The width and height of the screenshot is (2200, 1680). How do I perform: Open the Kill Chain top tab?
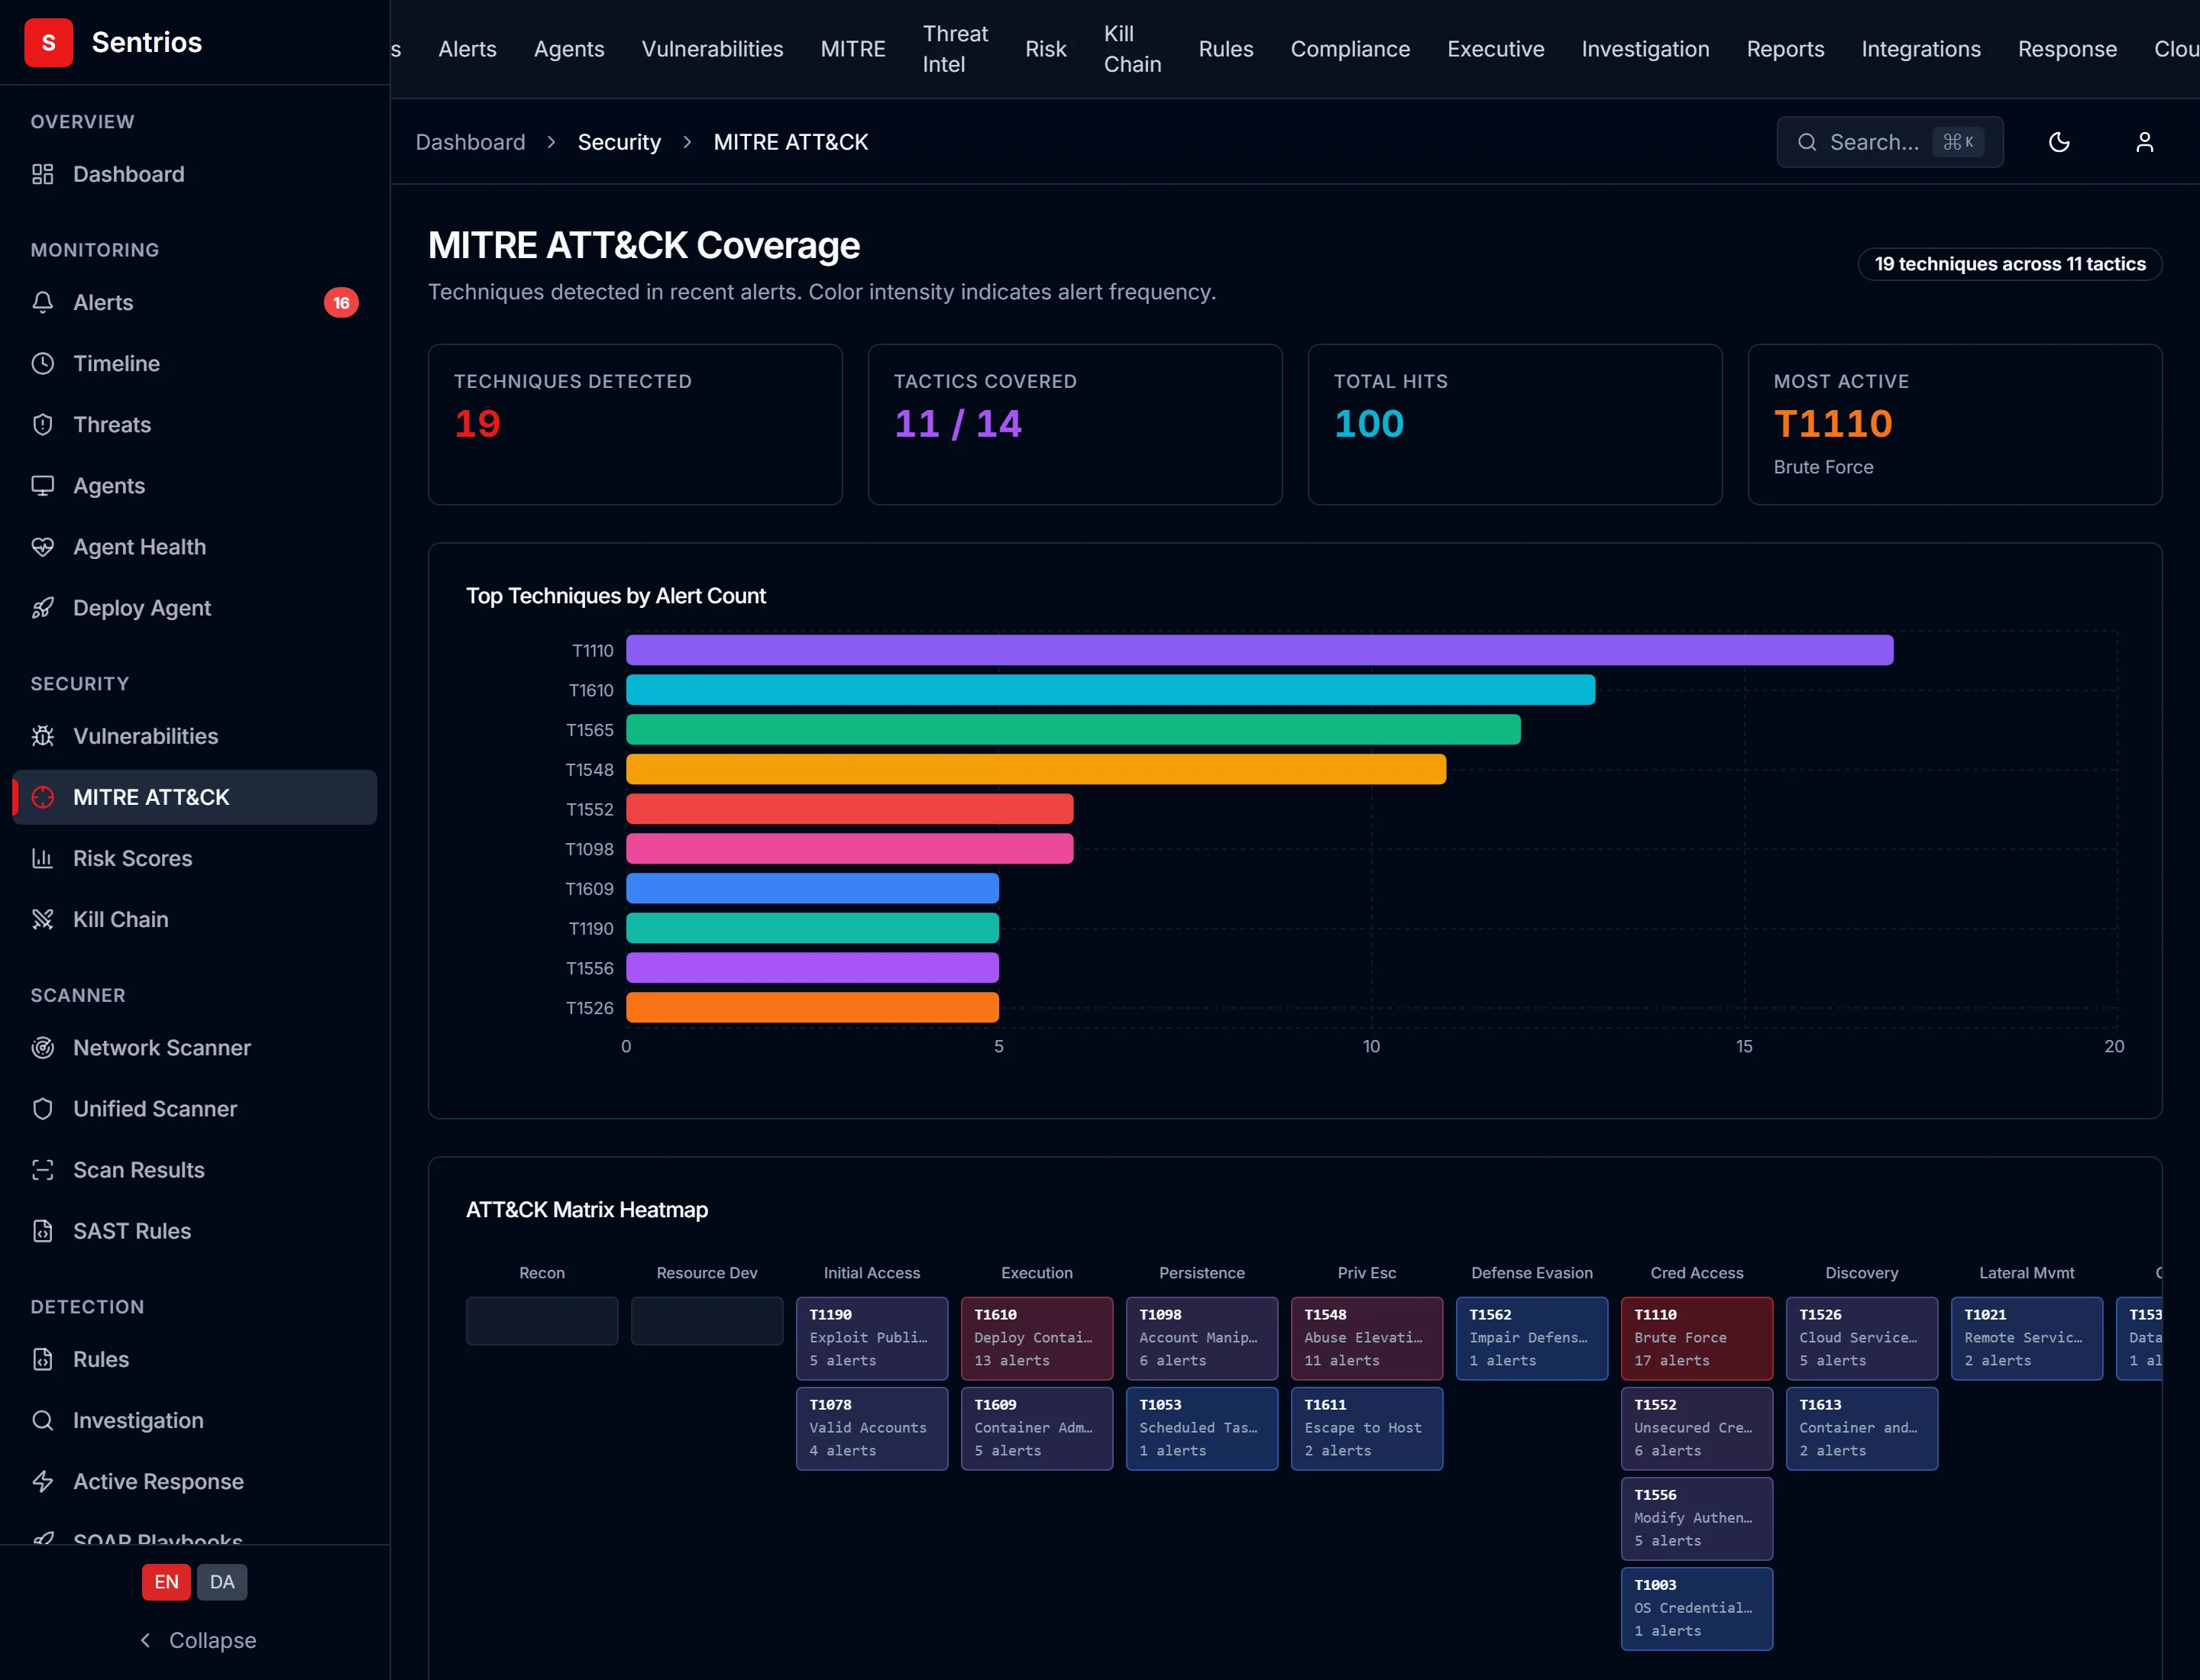(x=1133, y=49)
